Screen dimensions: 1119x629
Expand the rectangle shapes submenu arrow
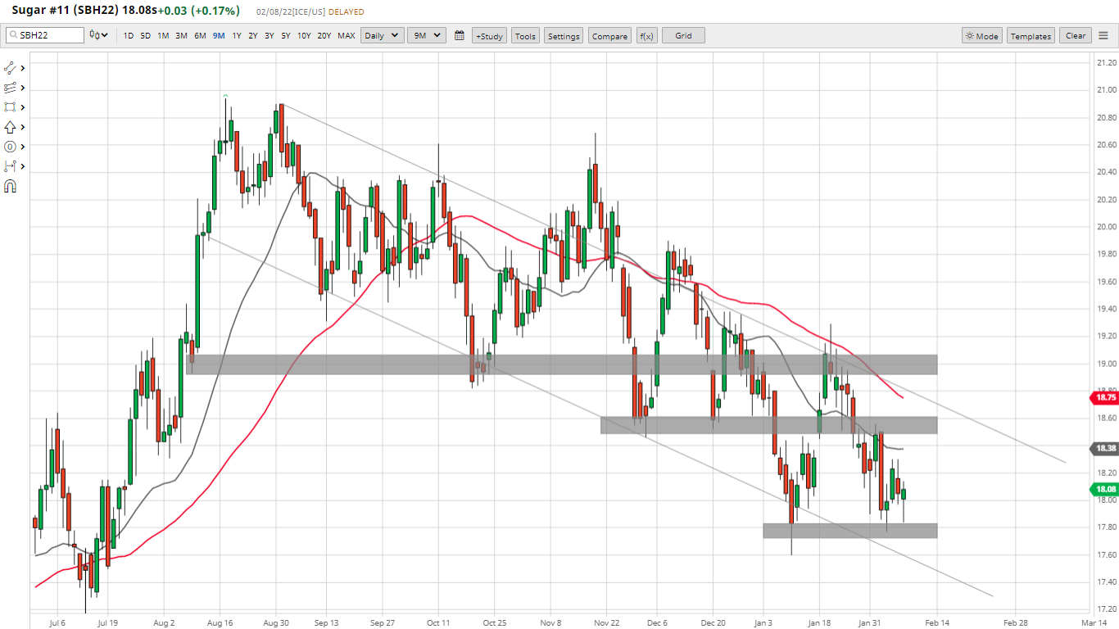pyautogui.click(x=23, y=107)
